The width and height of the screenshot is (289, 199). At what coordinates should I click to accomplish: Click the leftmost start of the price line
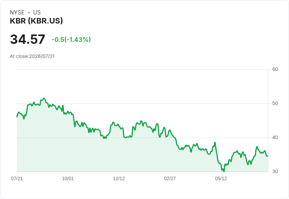point(17,117)
